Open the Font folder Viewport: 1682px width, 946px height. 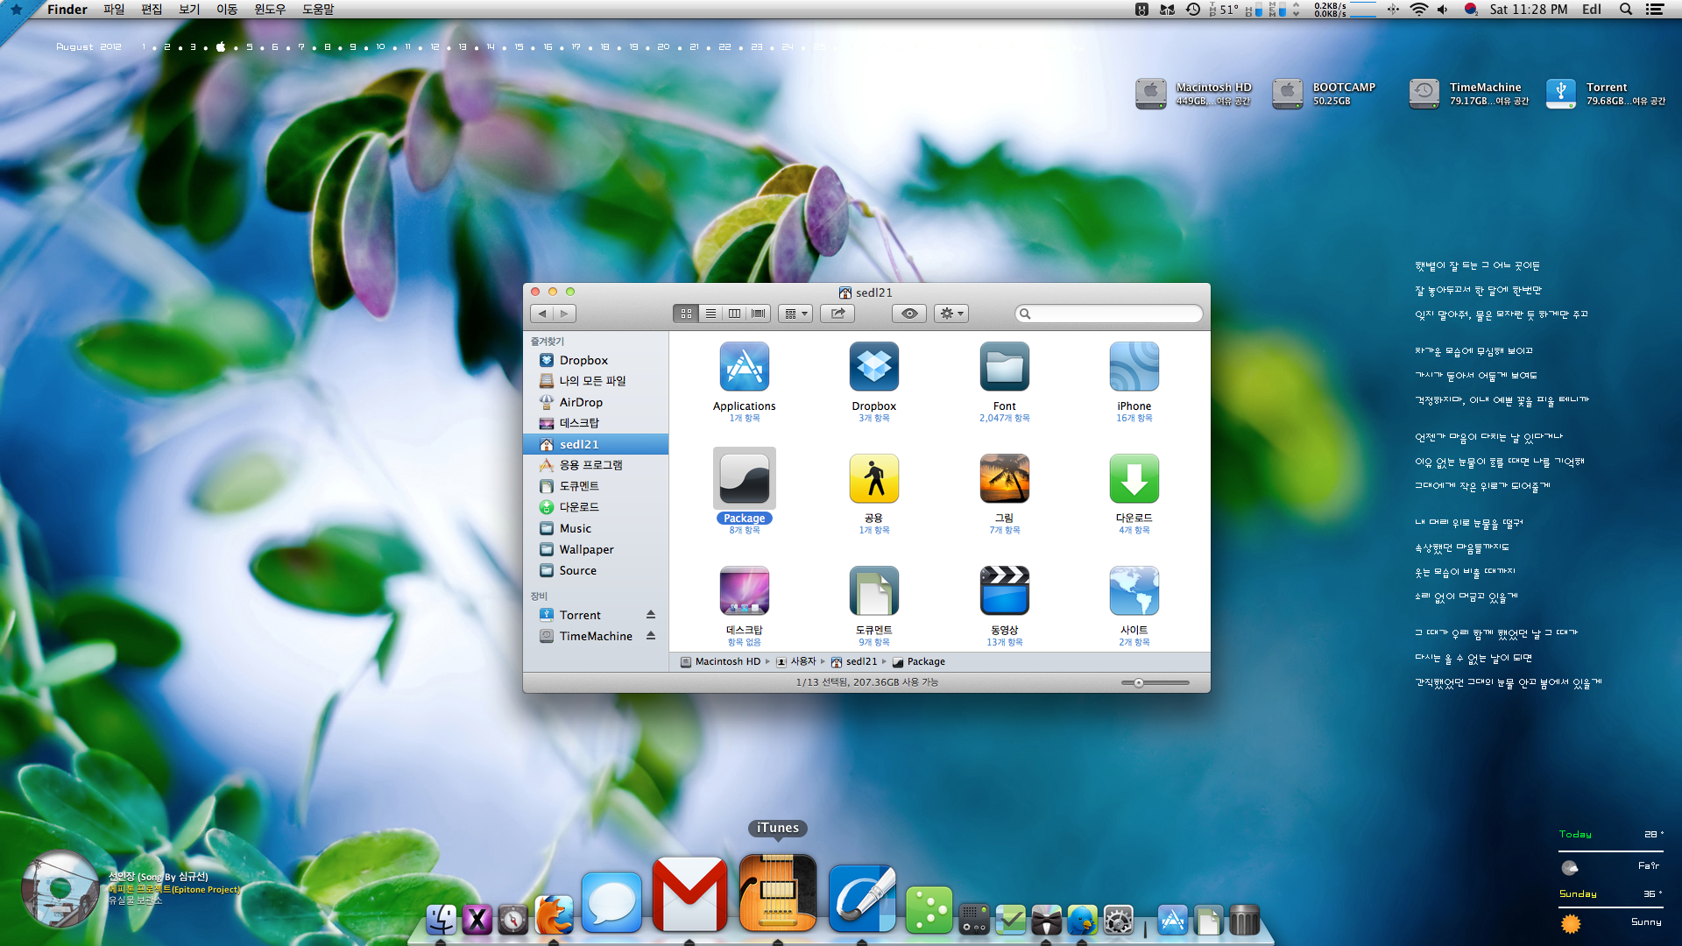click(1004, 366)
